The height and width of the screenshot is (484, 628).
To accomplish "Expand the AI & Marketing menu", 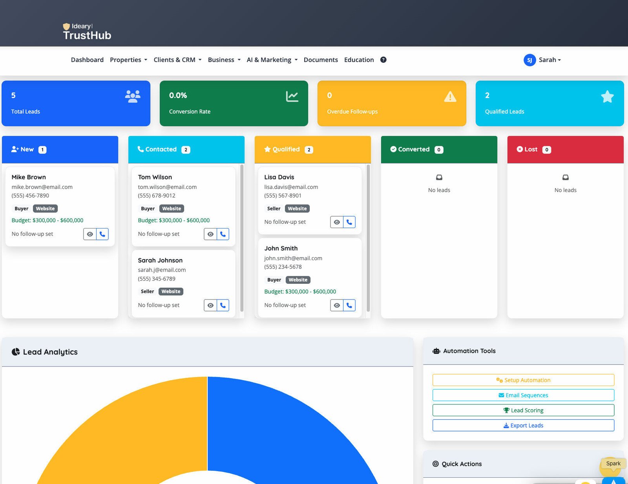I will 272,60.
